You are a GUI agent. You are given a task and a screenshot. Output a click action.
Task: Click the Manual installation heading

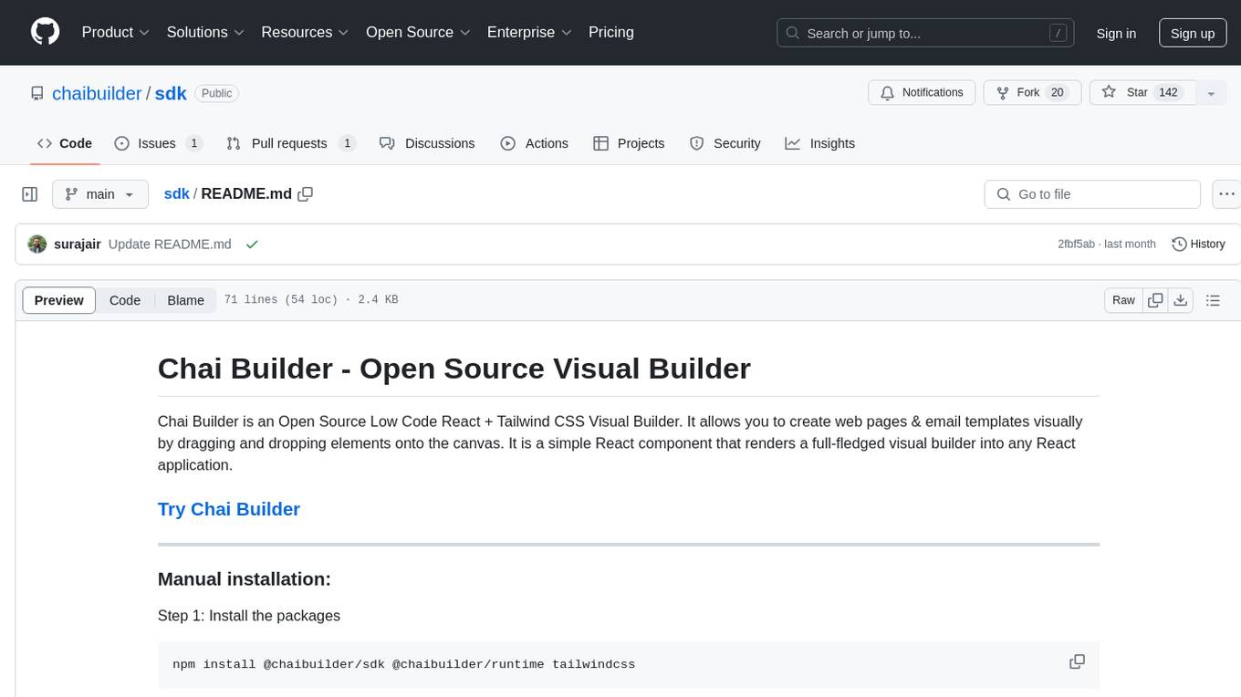[x=245, y=579]
